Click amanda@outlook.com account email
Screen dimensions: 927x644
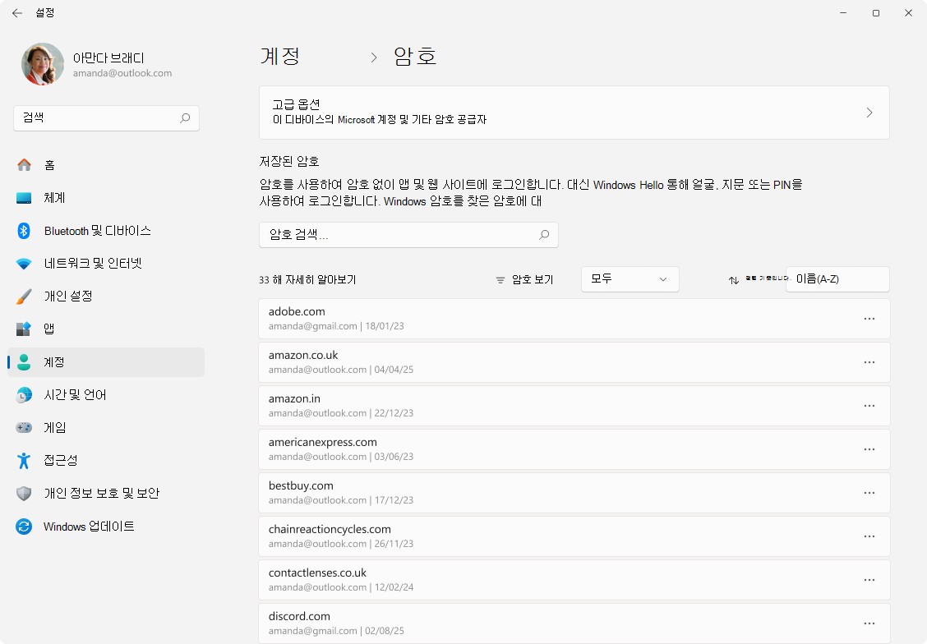[x=122, y=73]
